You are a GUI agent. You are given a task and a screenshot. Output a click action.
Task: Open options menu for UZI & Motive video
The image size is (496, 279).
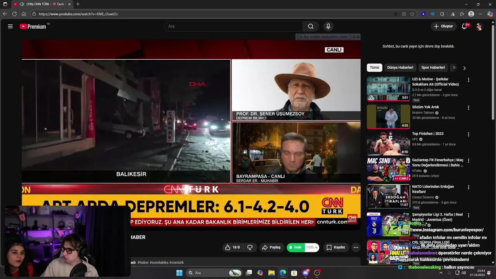468,80
